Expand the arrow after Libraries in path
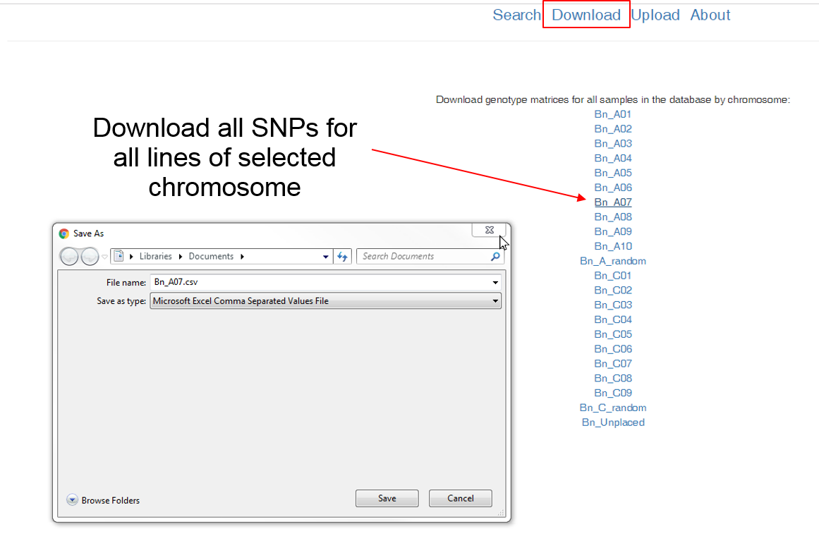 180,257
